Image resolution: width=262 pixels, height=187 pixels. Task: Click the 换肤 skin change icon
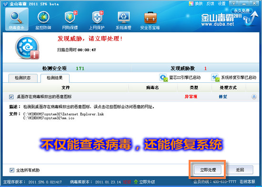191,4
